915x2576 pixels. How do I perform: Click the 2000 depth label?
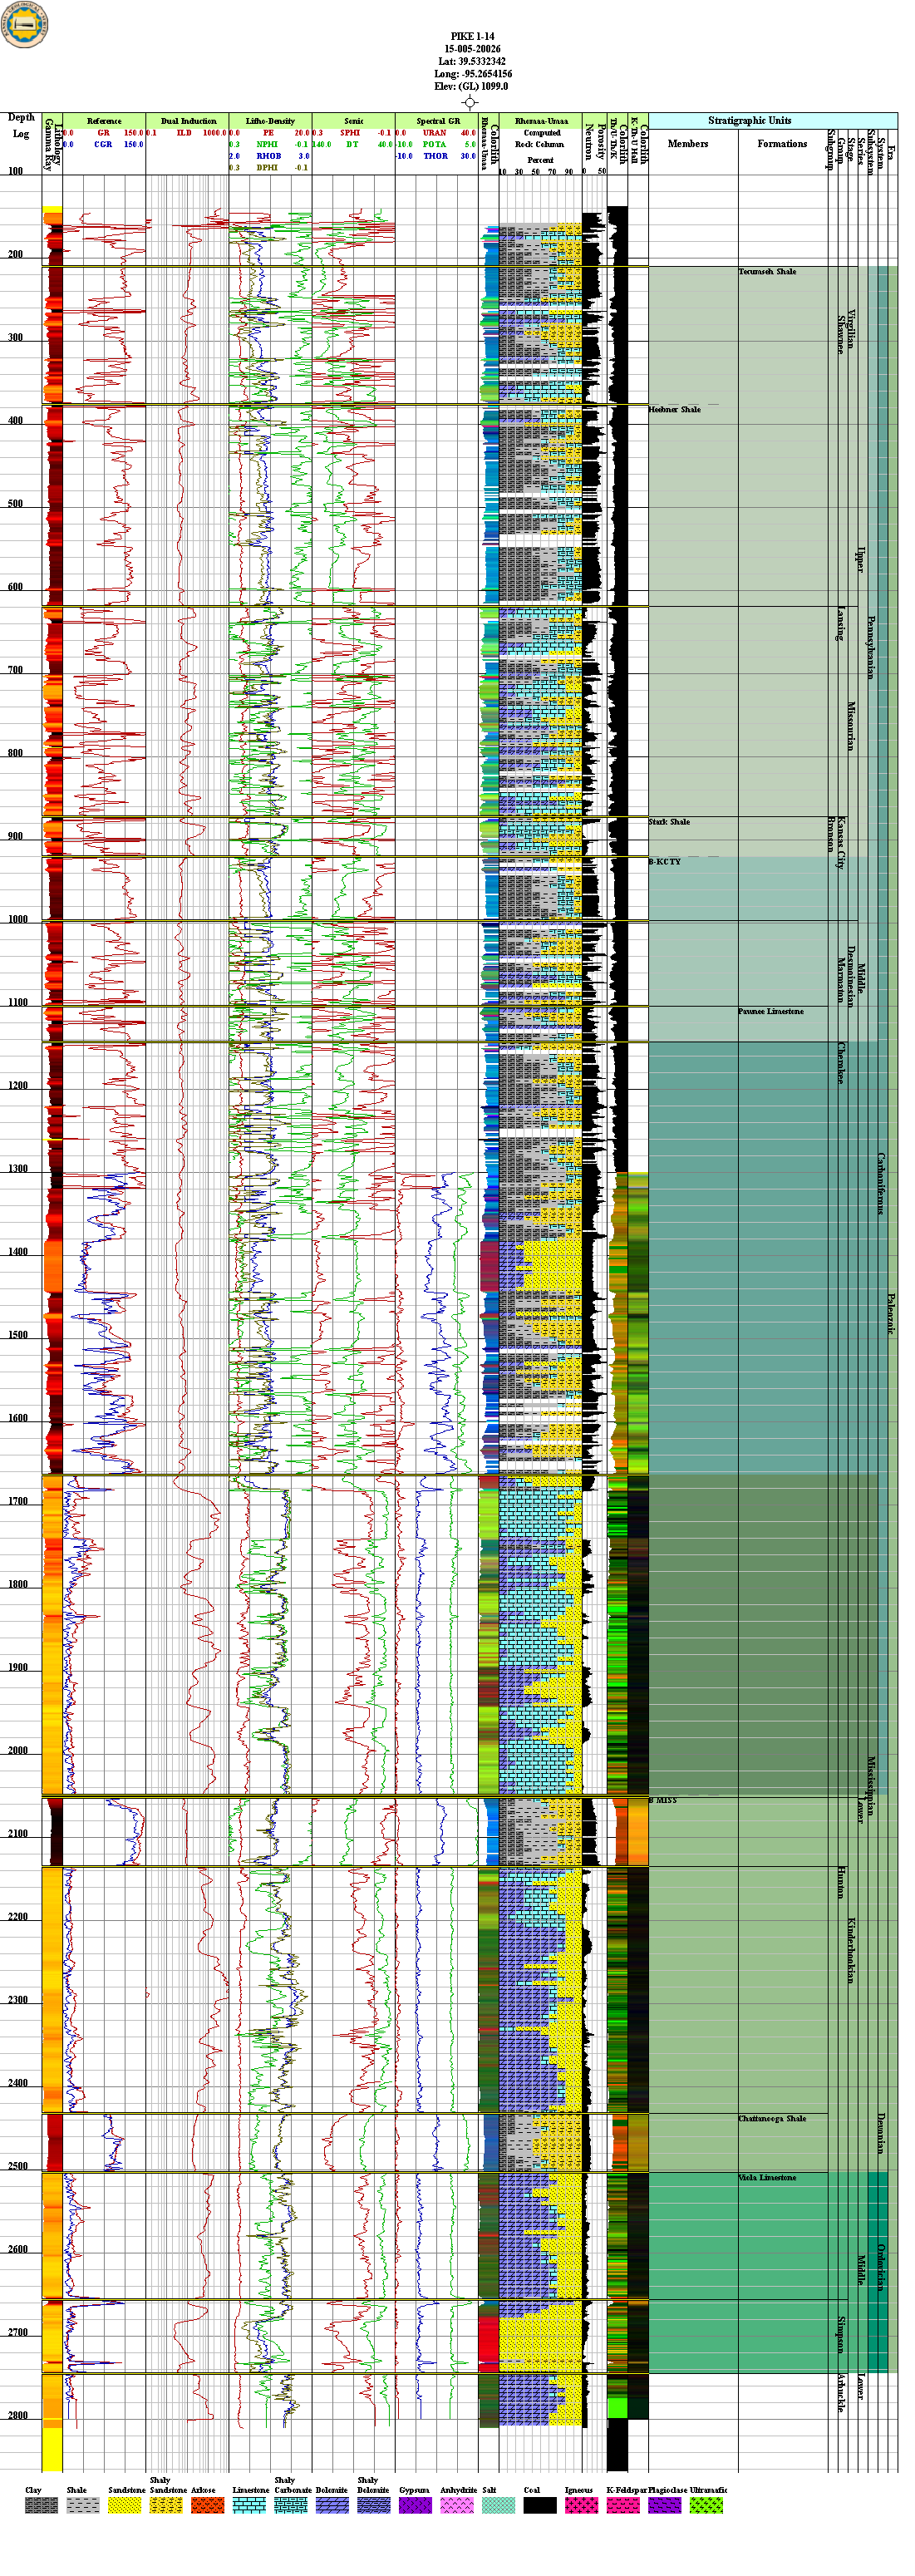tap(18, 1750)
